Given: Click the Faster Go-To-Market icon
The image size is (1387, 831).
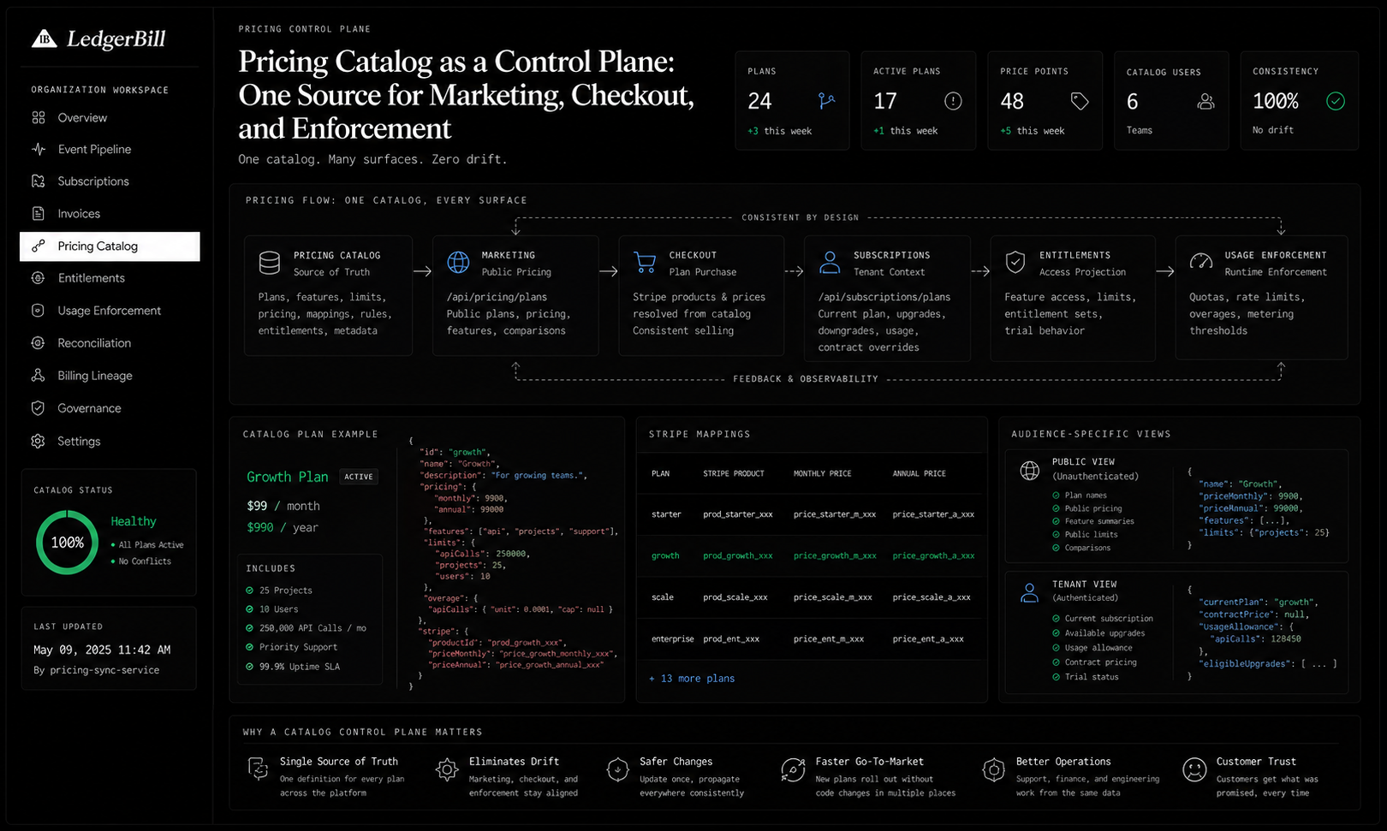Looking at the screenshot, I should tap(793, 769).
